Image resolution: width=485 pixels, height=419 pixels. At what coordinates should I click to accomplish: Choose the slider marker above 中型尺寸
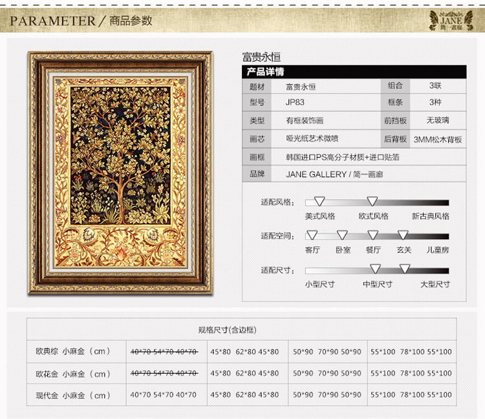point(376,269)
